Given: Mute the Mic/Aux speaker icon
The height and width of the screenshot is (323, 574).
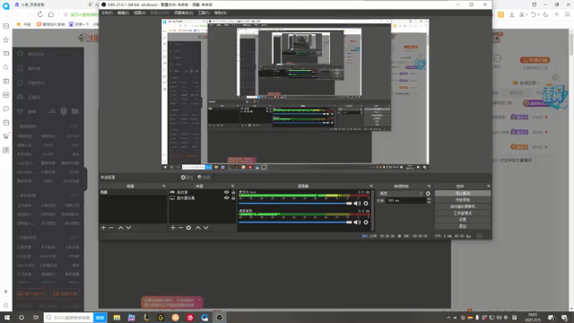Looking at the screenshot, I should [357, 204].
